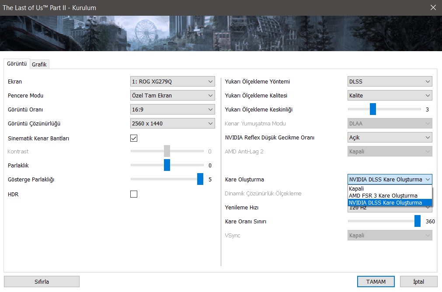Viewport: 442px width, 292px height.
Task: Click the Gösterge Parlaklığı value 5
Action: click(x=210, y=180)
